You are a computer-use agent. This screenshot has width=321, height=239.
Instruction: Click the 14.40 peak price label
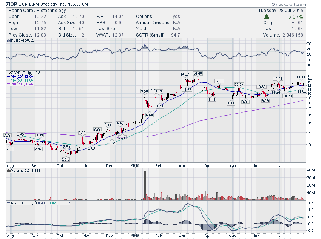click(x=198, y=74)
